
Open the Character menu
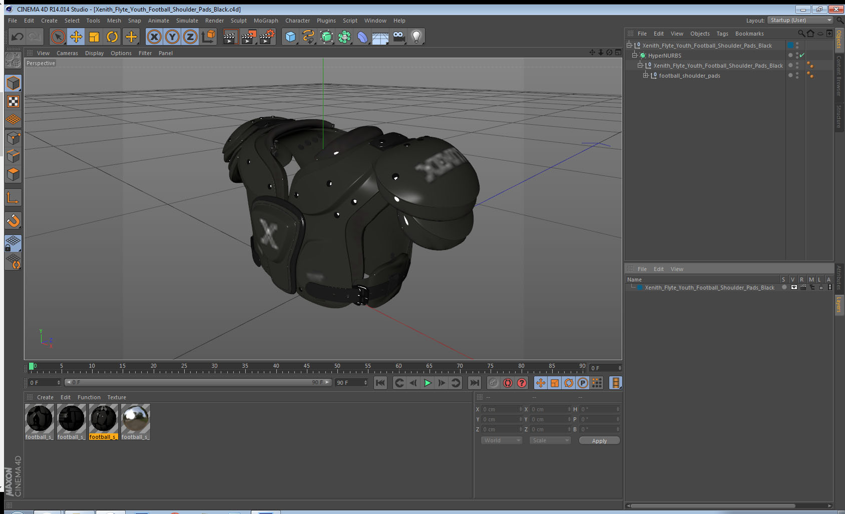[x=297, y=21]
